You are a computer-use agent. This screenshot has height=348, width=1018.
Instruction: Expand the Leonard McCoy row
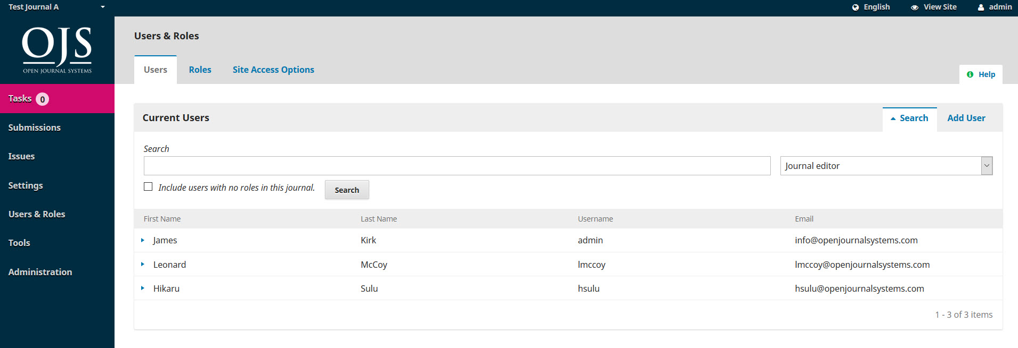pyautogui.click(x=143, y=264)
